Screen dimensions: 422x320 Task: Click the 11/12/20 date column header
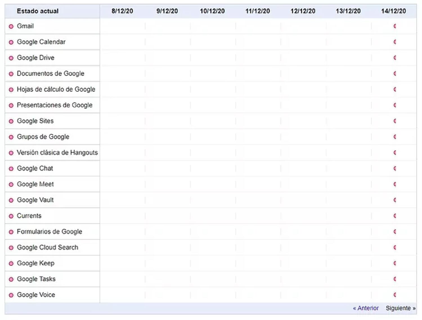[258, 11]
